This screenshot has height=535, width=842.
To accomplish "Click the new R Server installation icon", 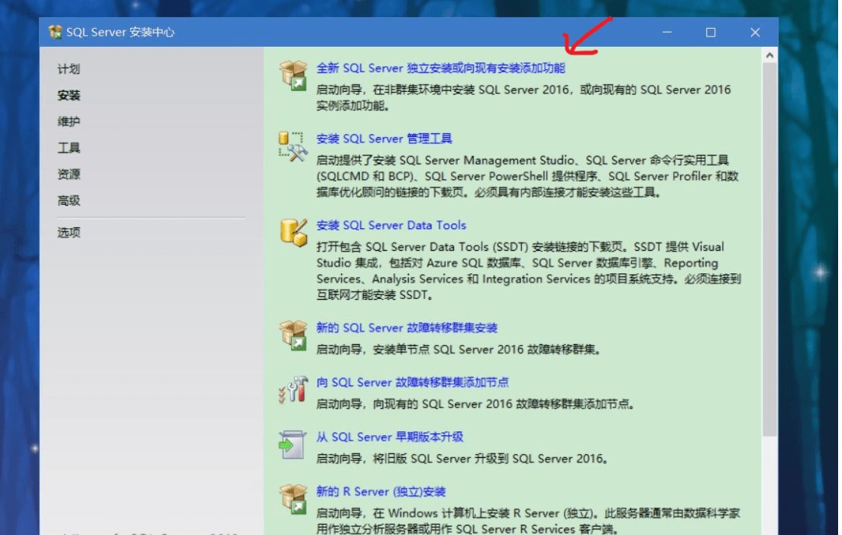I will (x=293, y=499).
